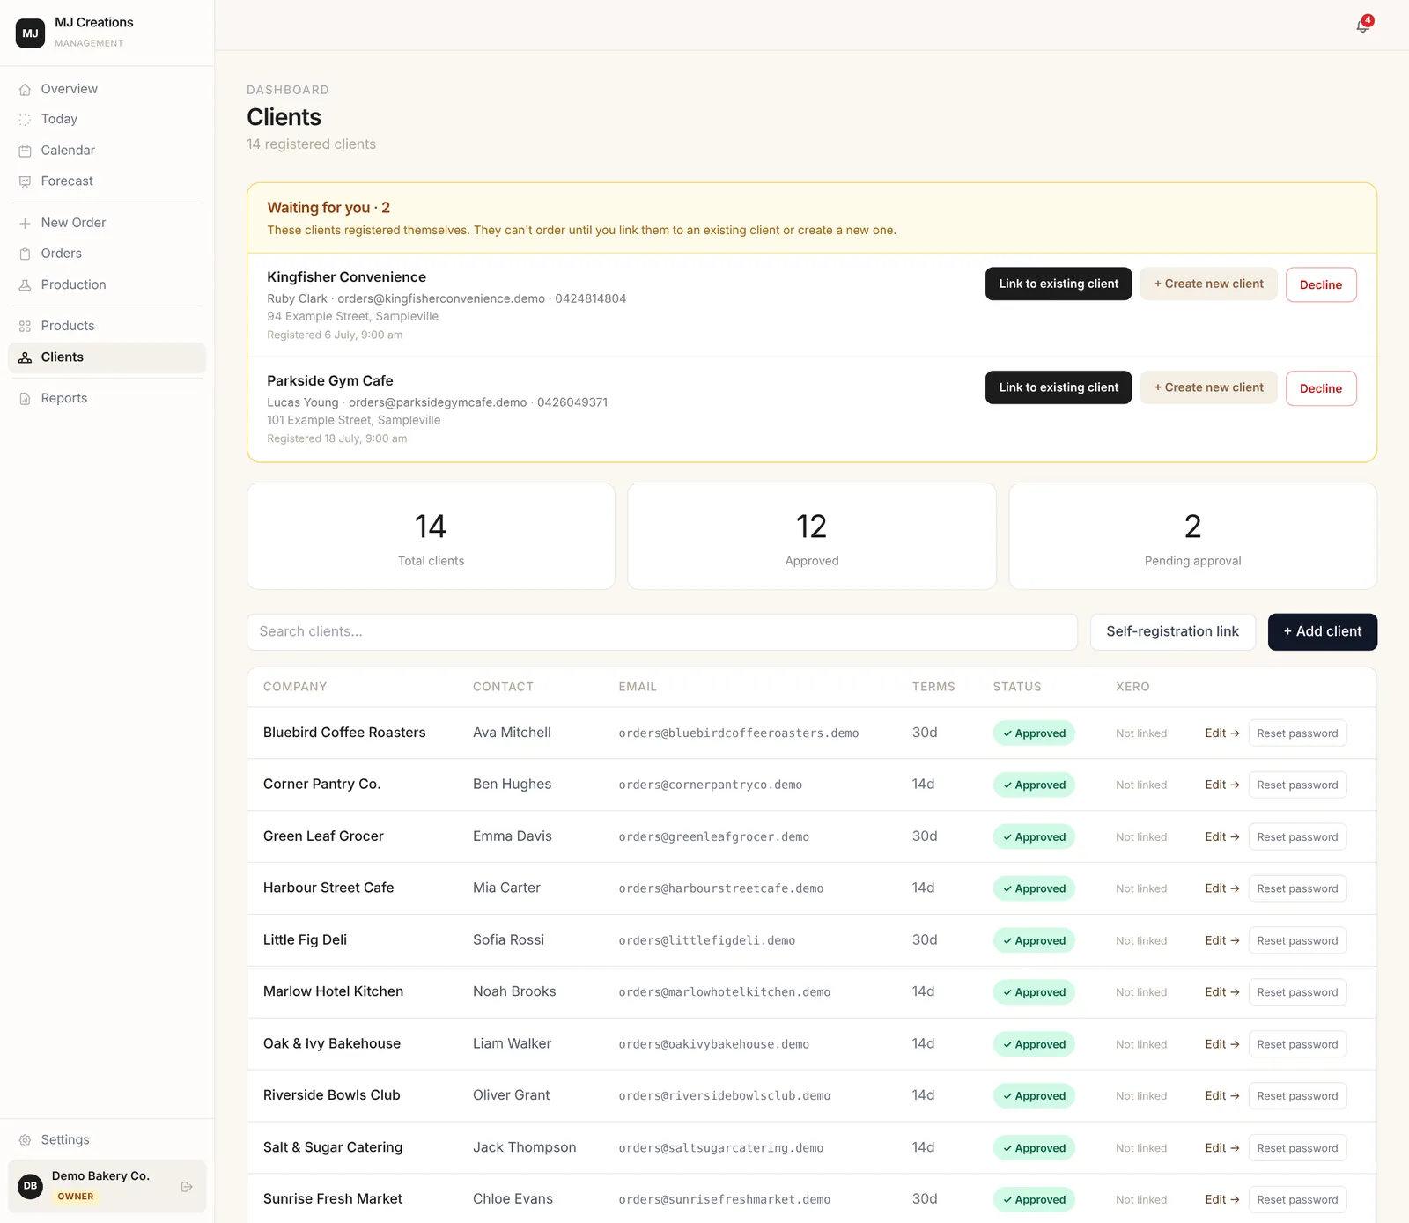
Task: Reset password for Marlow Hotel Kitchen
Action: click(x=1297, y=992)
